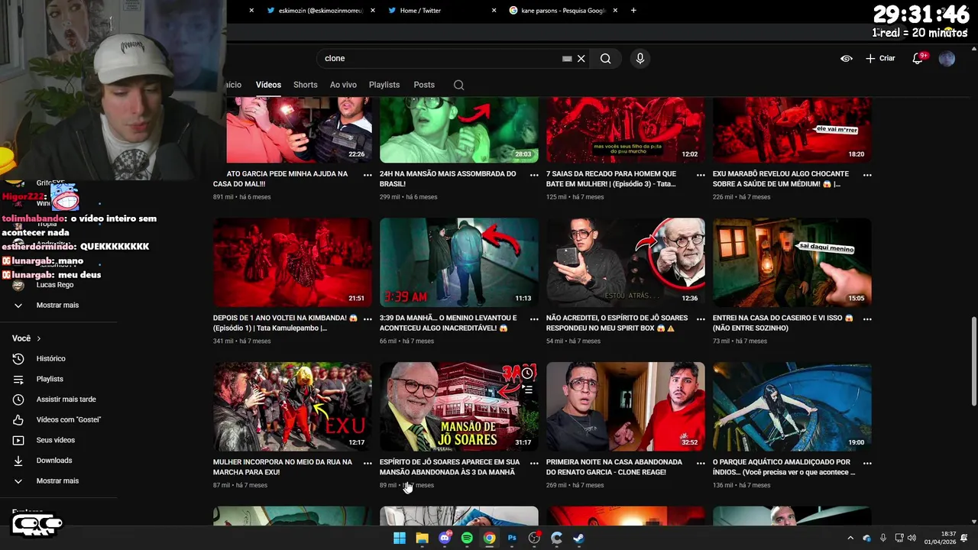Play the PRIMEIRA NOITE 32:52 thumbnail

625,406
